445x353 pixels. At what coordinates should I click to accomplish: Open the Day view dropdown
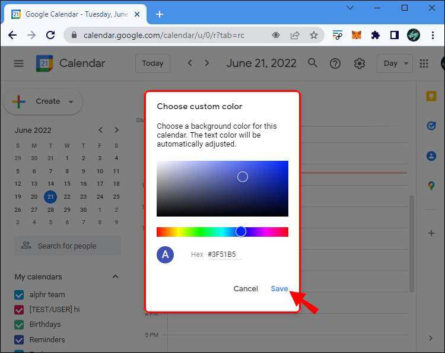coord(395,63)
